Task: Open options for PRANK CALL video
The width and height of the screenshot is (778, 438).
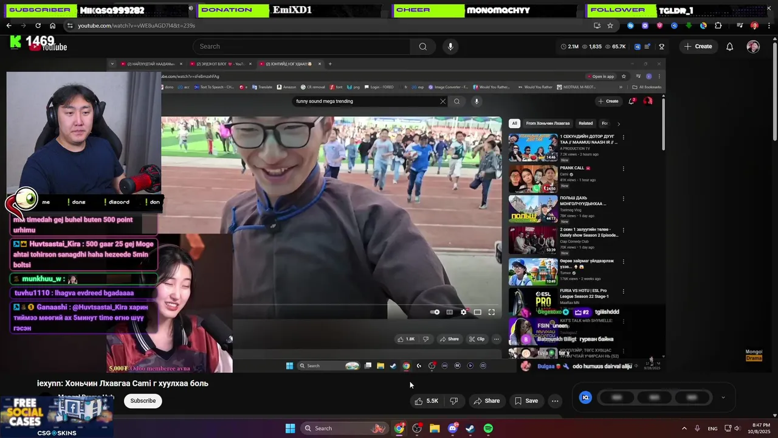Action: pyautogui.click(x=623, y=169)
